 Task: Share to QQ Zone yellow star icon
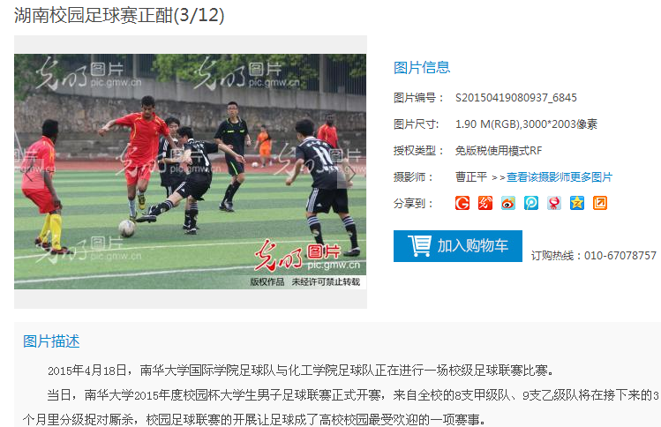pos(577,203)
